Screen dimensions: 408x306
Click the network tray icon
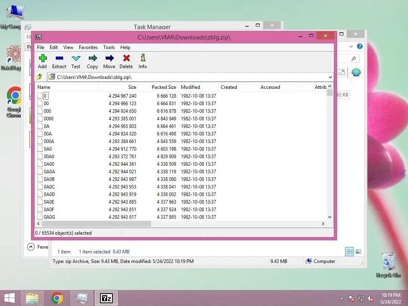click(x=361, y=298)
